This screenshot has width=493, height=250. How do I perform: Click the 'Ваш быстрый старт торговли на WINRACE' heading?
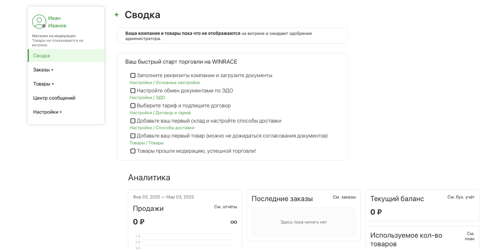[181, 62]
